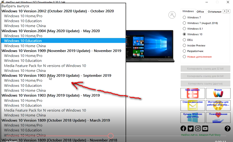233x142 pixels.
Task: Click Копировать ссылку для 64 bit button
Action: point(205,76)
